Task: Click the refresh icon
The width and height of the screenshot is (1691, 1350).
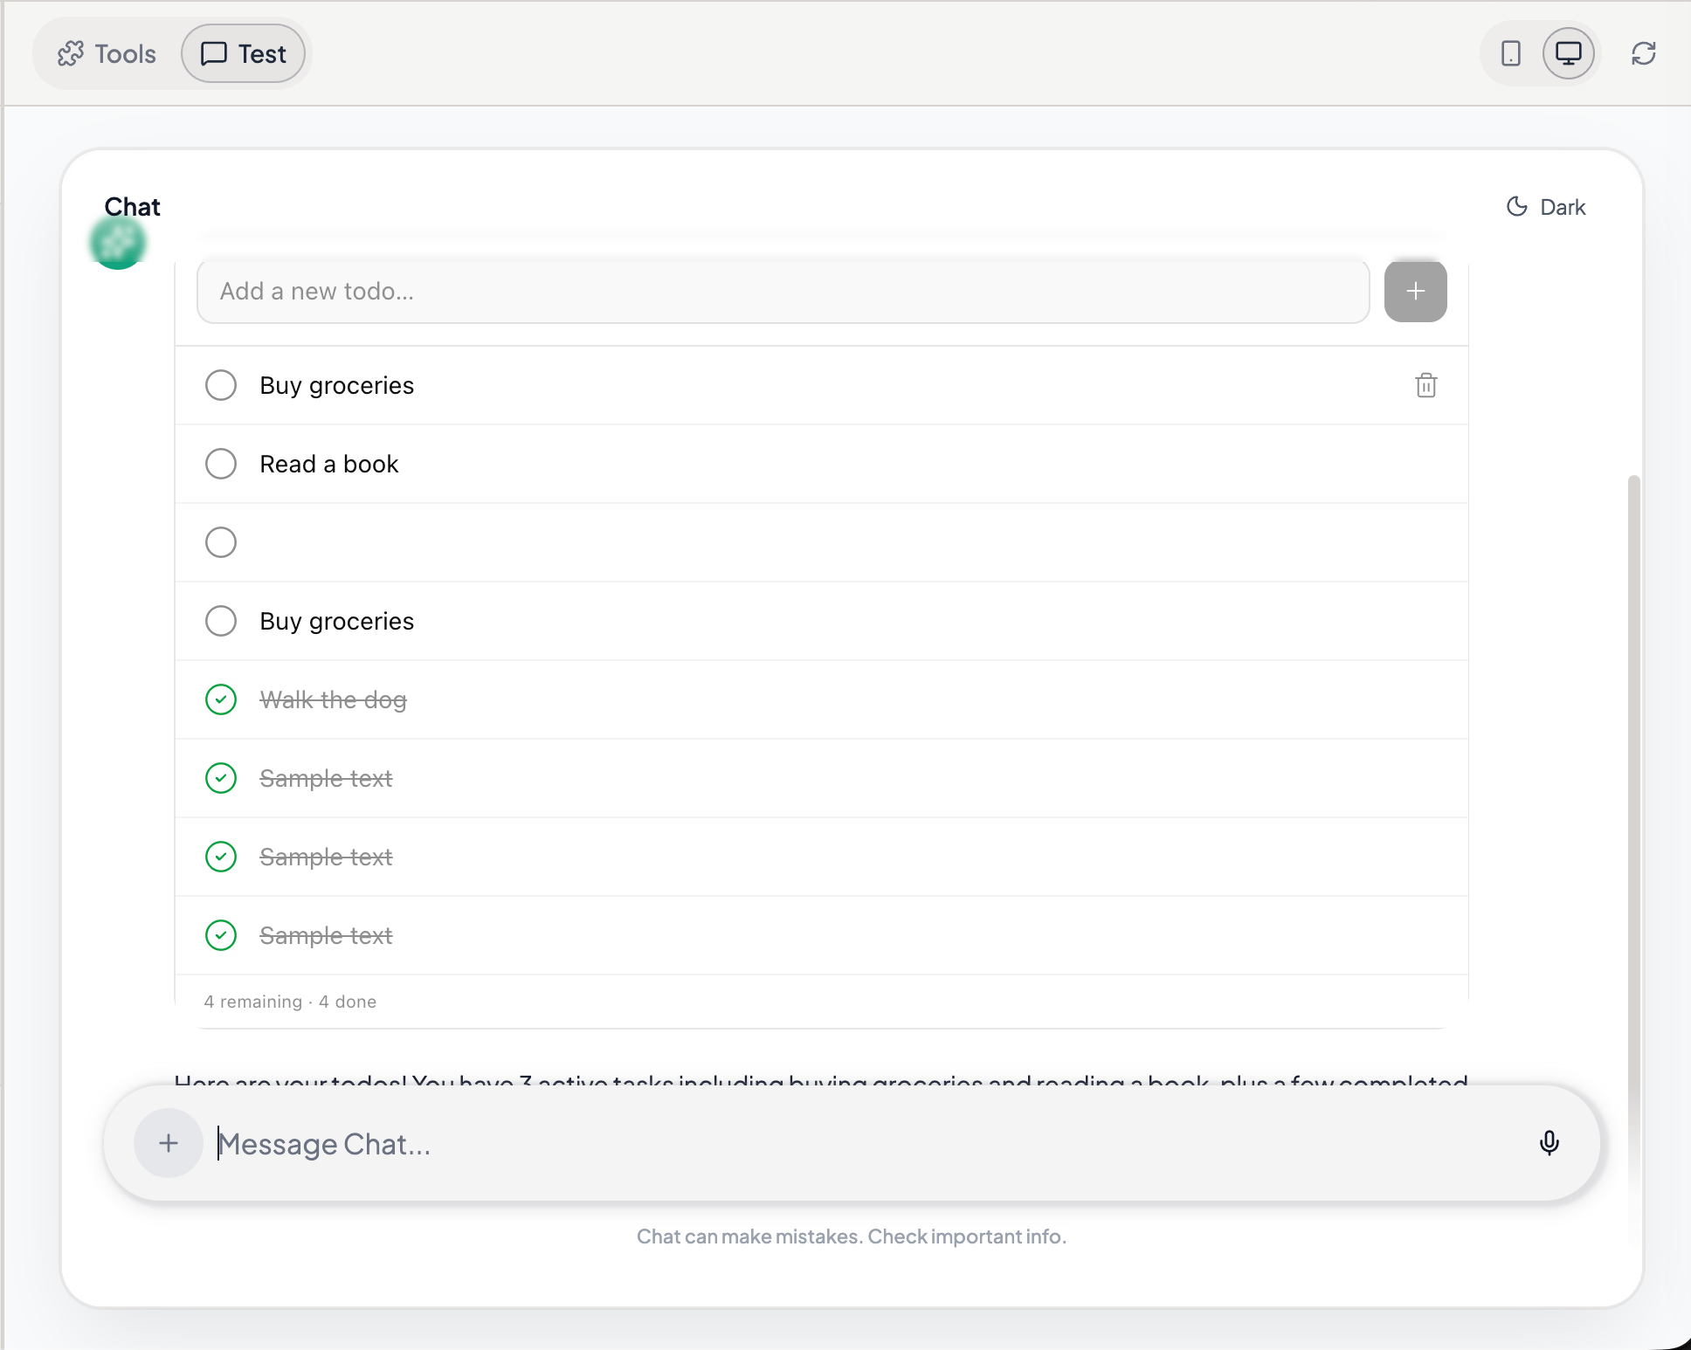Action: pos(1643,54)
